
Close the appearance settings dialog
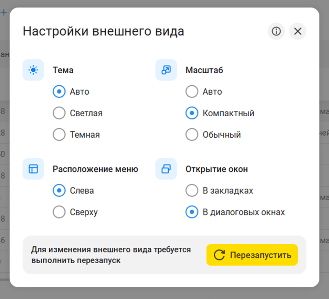298,31
